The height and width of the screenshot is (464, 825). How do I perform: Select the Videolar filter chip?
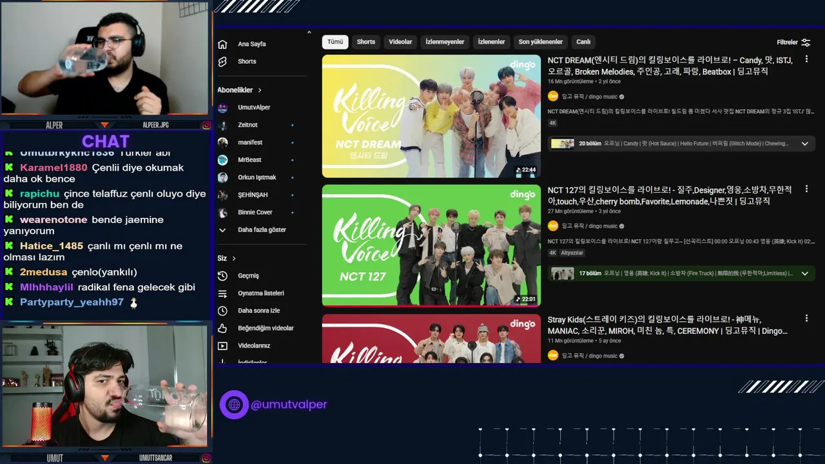coord(400,42)
